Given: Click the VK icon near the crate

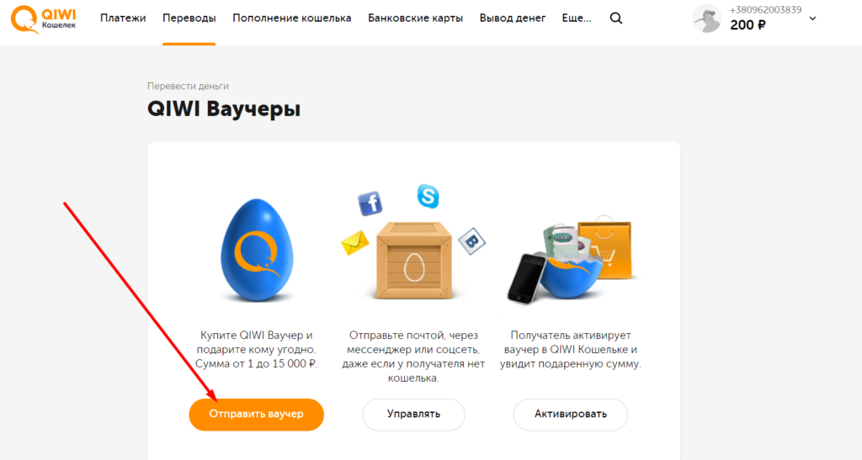Looking at the screenshot, I should (x=471, y=241).
